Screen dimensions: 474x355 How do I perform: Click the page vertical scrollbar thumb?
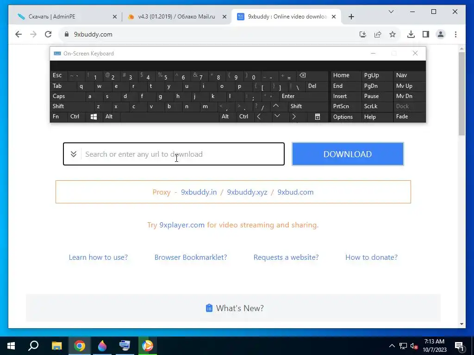462,93
